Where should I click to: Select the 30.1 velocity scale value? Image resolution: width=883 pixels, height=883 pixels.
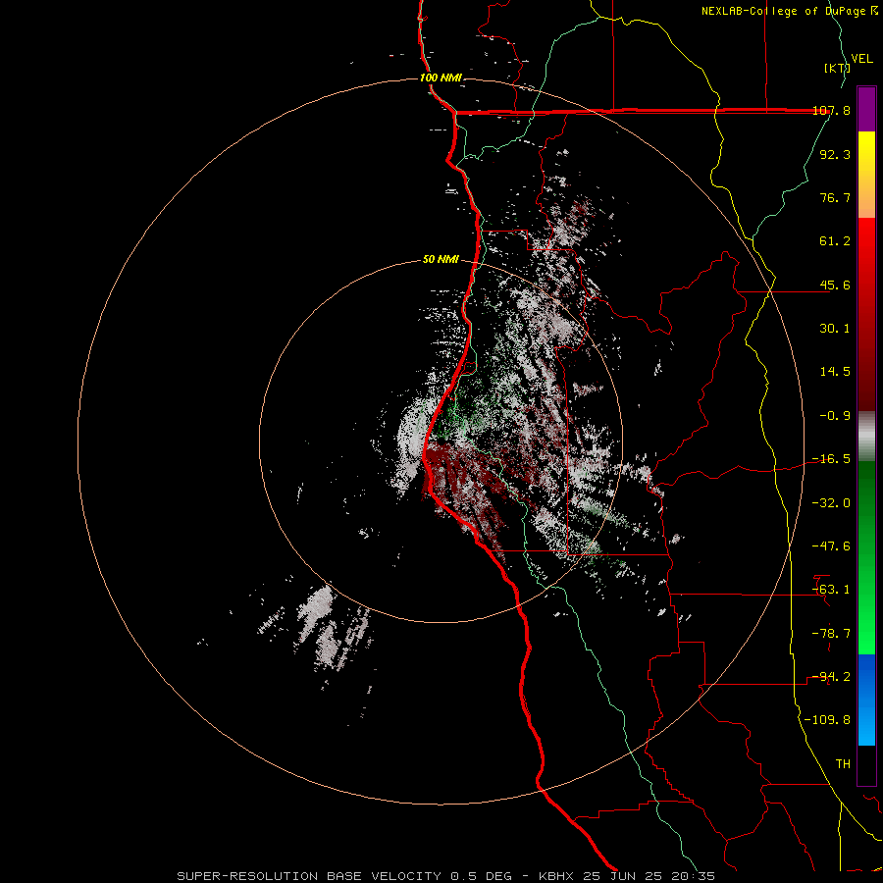pos(835,329)
